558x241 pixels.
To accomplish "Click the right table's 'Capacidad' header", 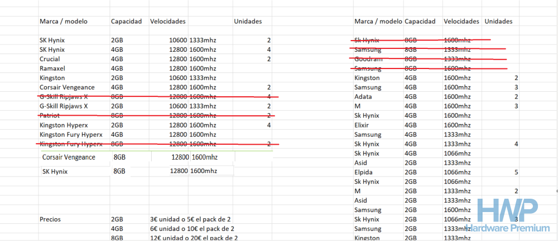I will (420, 21).
